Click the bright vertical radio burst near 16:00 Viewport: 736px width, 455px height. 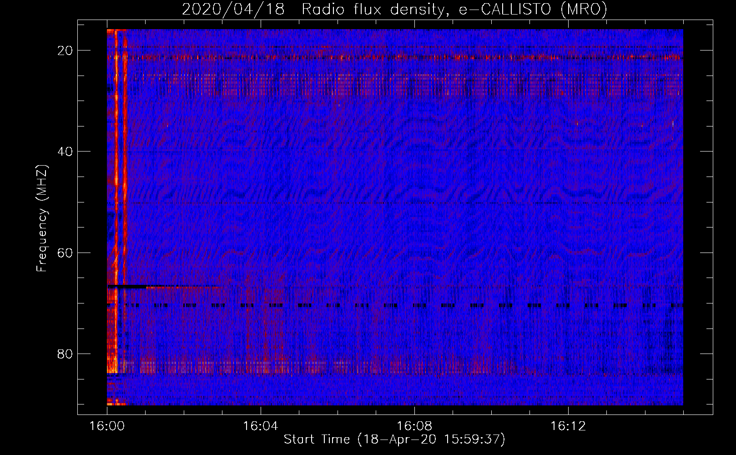[x=117, y=200]
